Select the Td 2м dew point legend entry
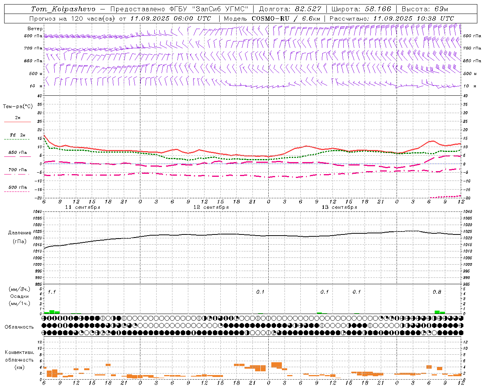483x386 pixels. pyautogui.click(x=17, y=135)
